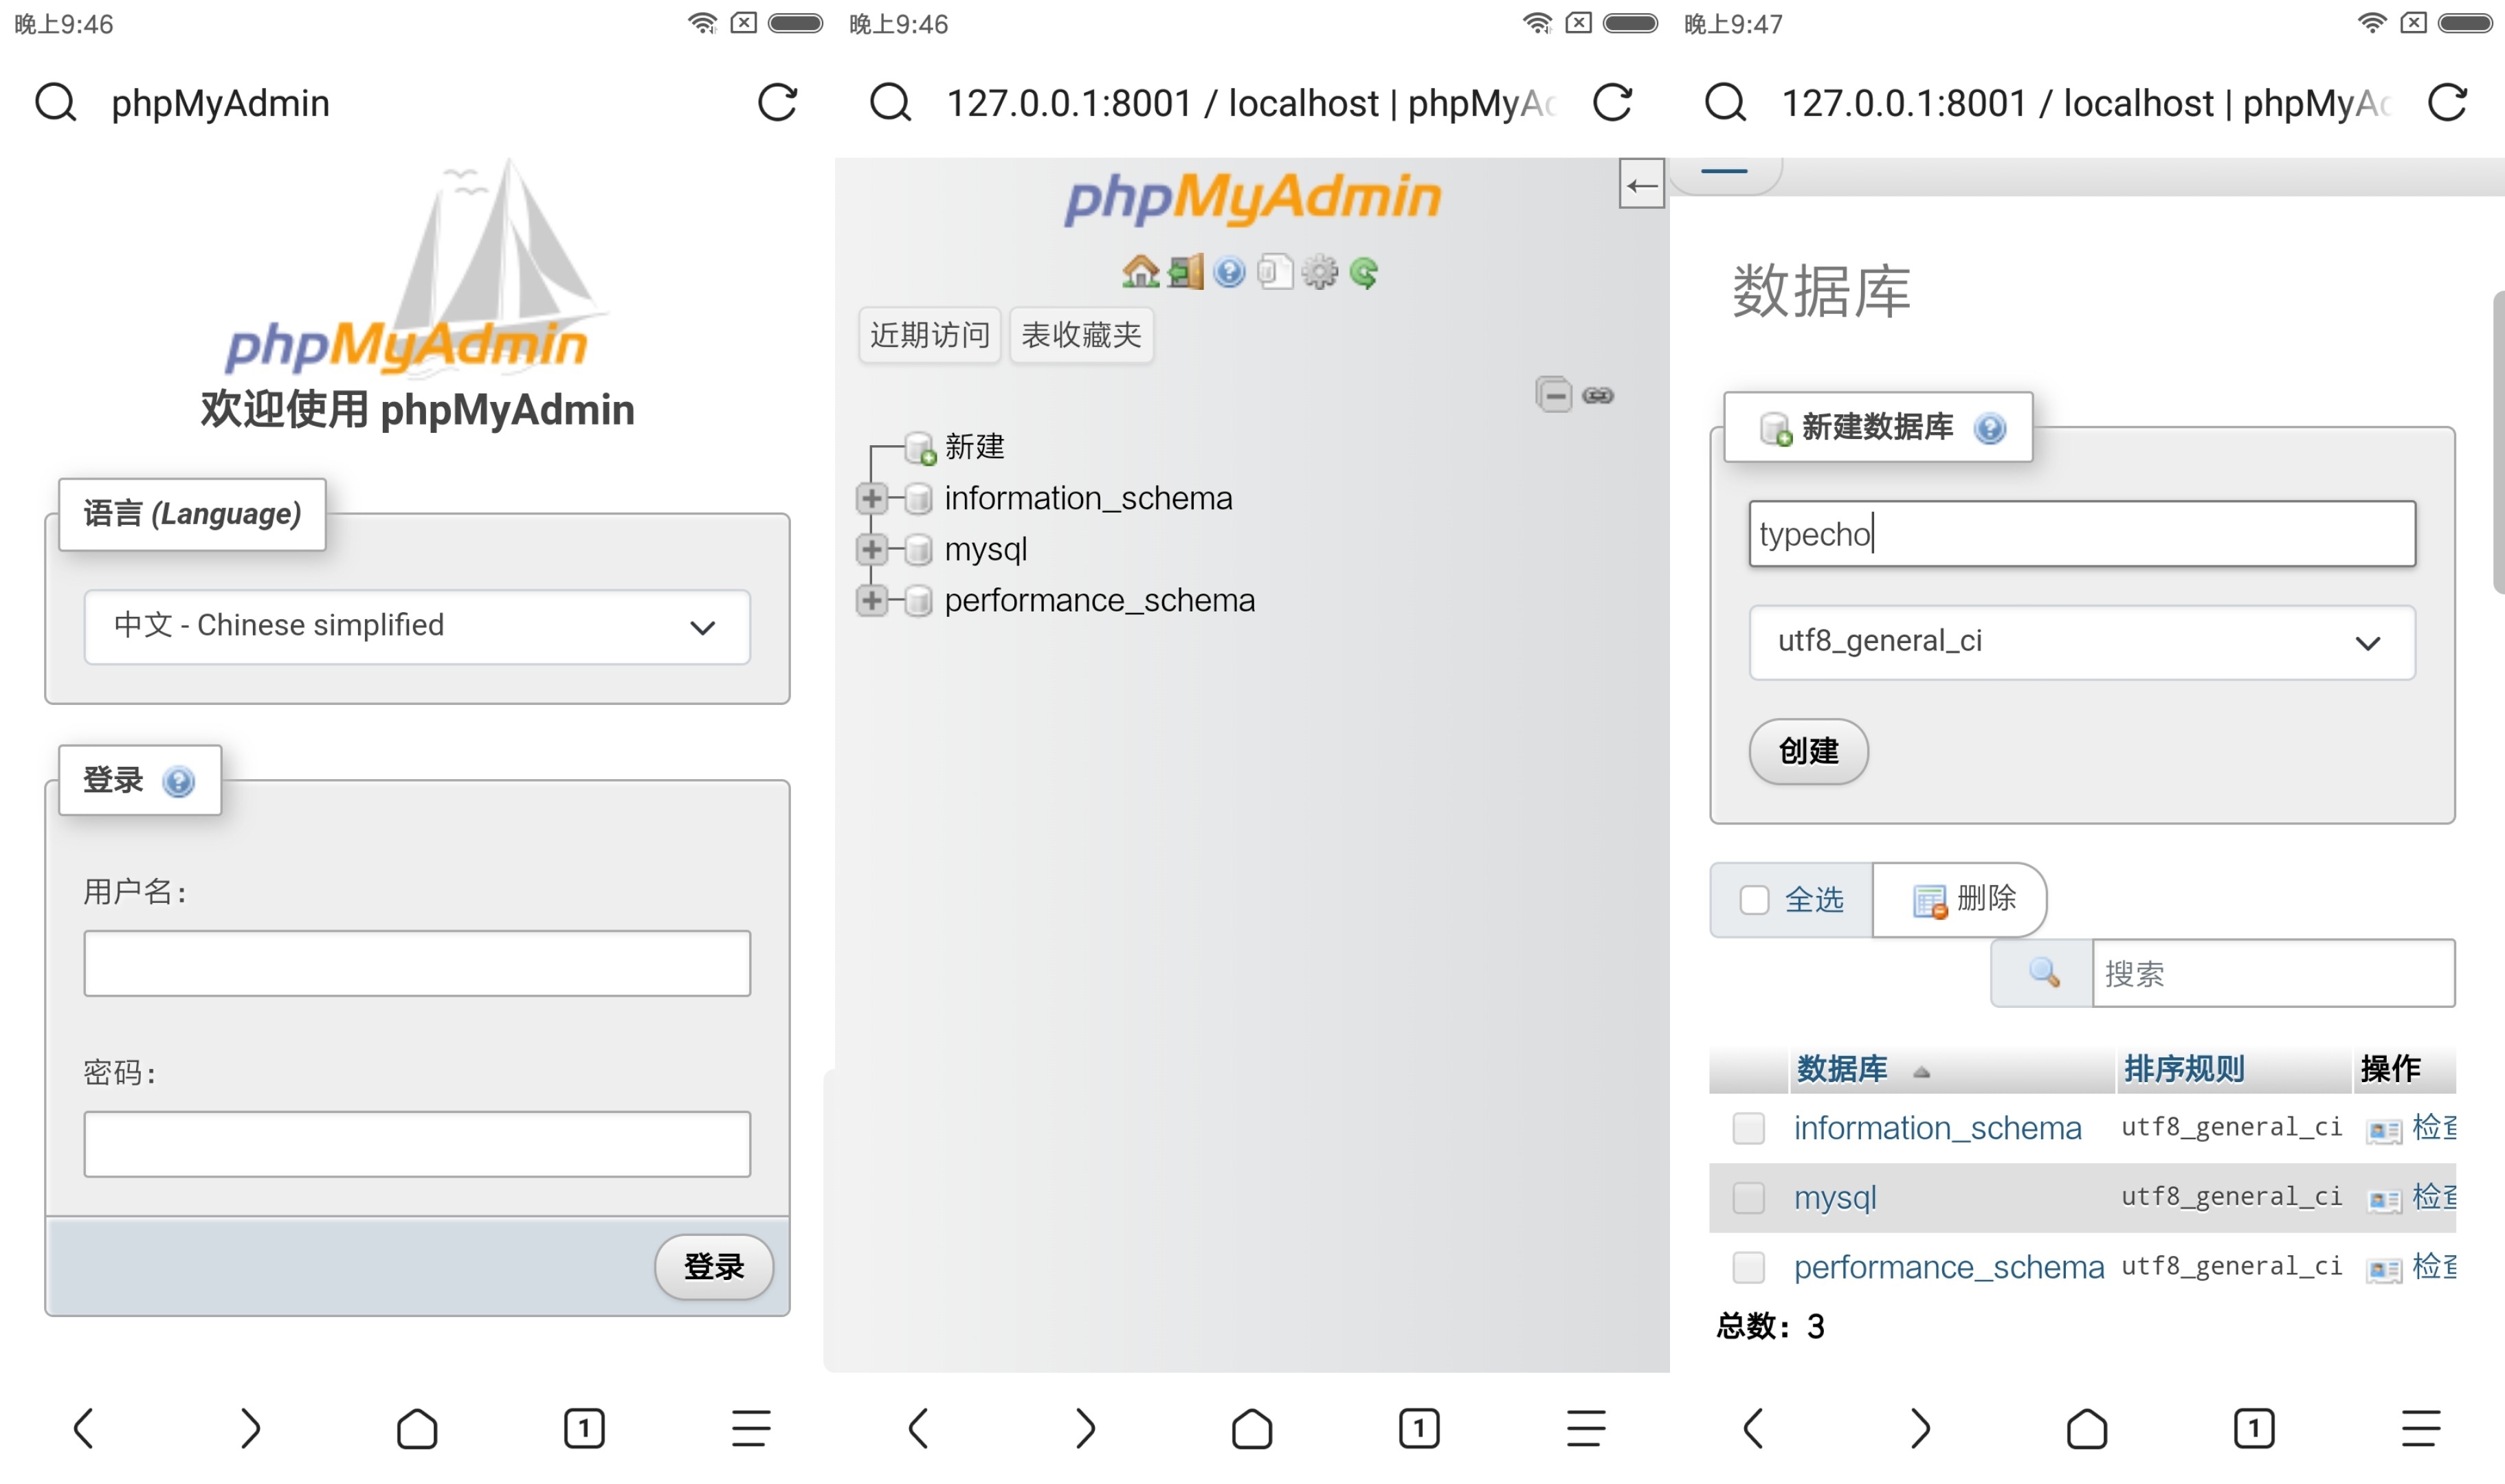Viewport: 2505px width, 1484px height.
Task: Open the navigation panel settings gear
Action: pyautogui.click(x=1320, y=272)
